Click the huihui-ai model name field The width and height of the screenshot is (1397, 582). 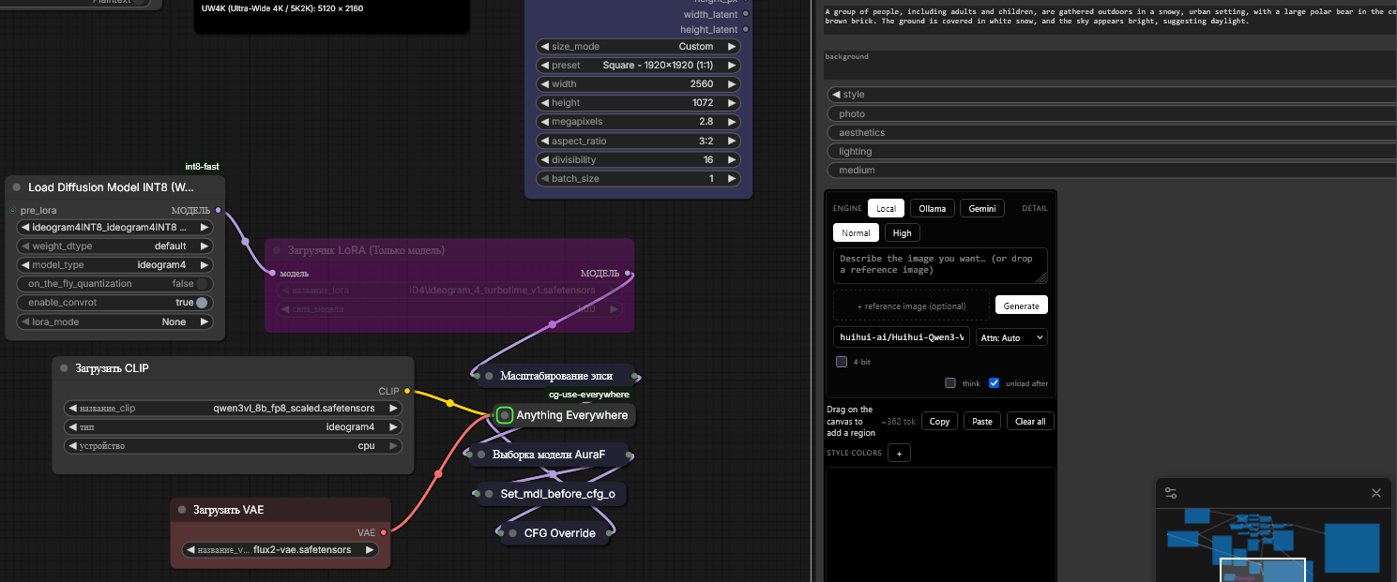pyautogui.click(x=902, y=337)
